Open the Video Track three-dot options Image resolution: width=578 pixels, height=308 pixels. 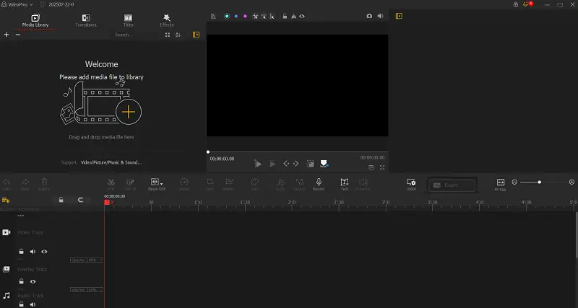(x=21, y=216)
